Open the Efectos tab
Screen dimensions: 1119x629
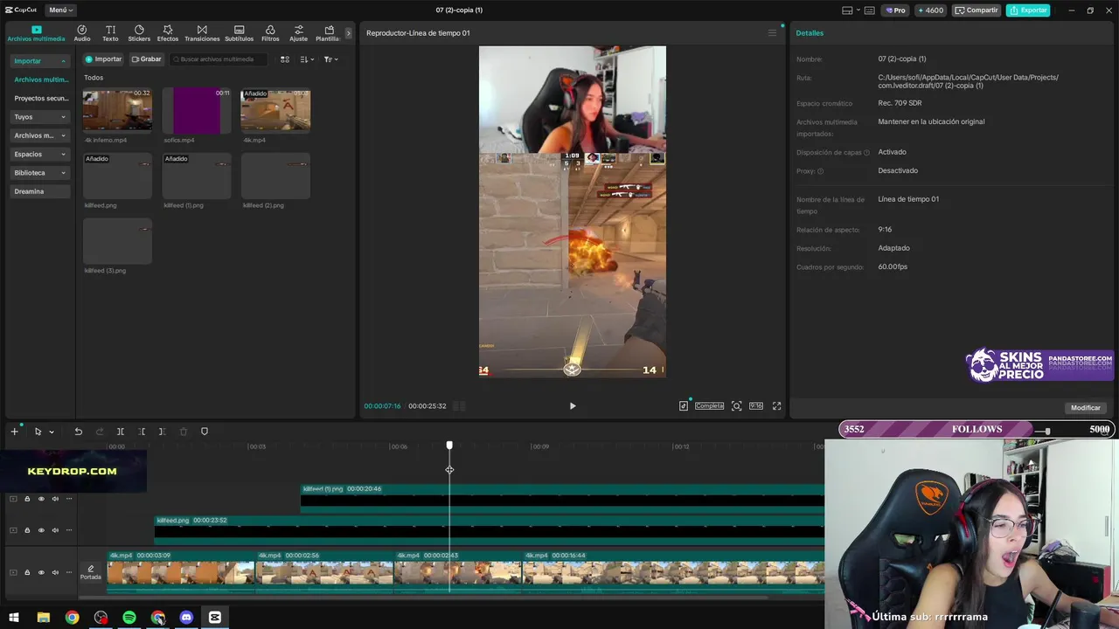tap(168, 33)
